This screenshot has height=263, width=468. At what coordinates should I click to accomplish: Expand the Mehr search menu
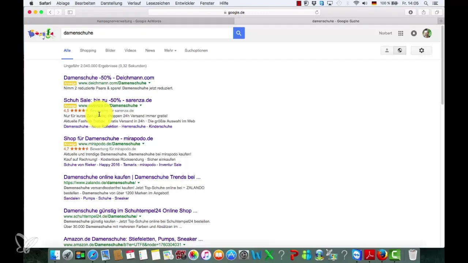click(x=170, y=50)
